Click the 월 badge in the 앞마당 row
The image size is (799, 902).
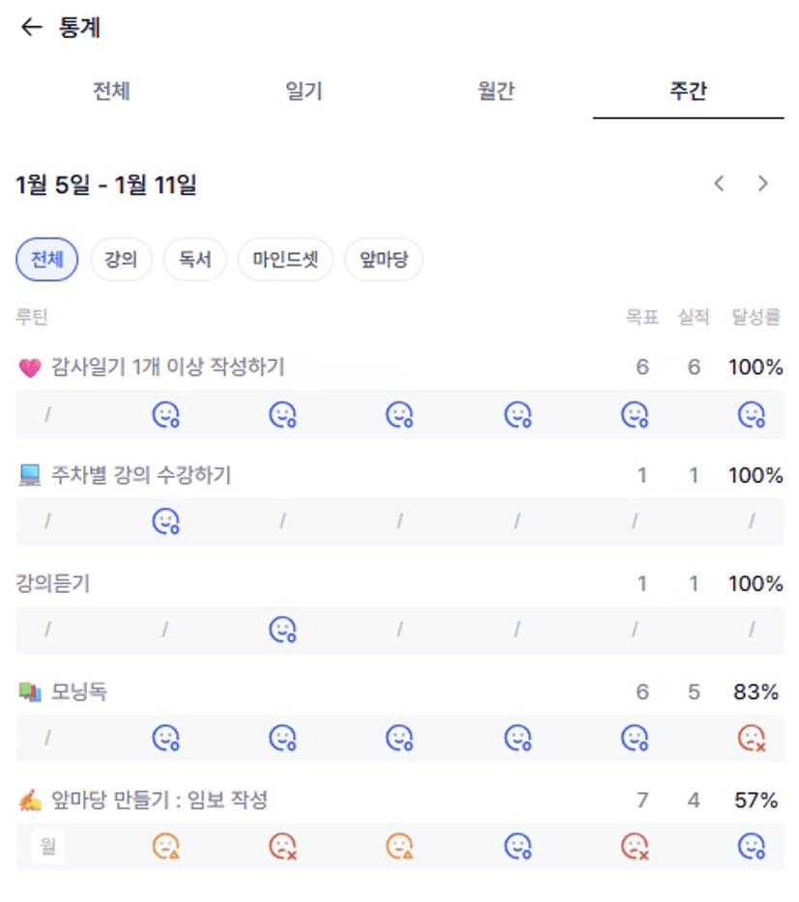(47, 847)
